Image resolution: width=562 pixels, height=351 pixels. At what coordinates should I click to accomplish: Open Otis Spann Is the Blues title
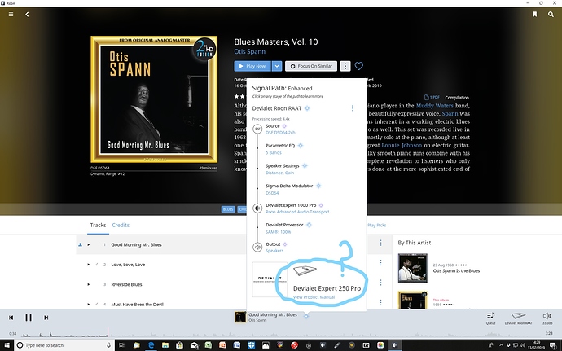pyautogui.click(x=456, y=270)
